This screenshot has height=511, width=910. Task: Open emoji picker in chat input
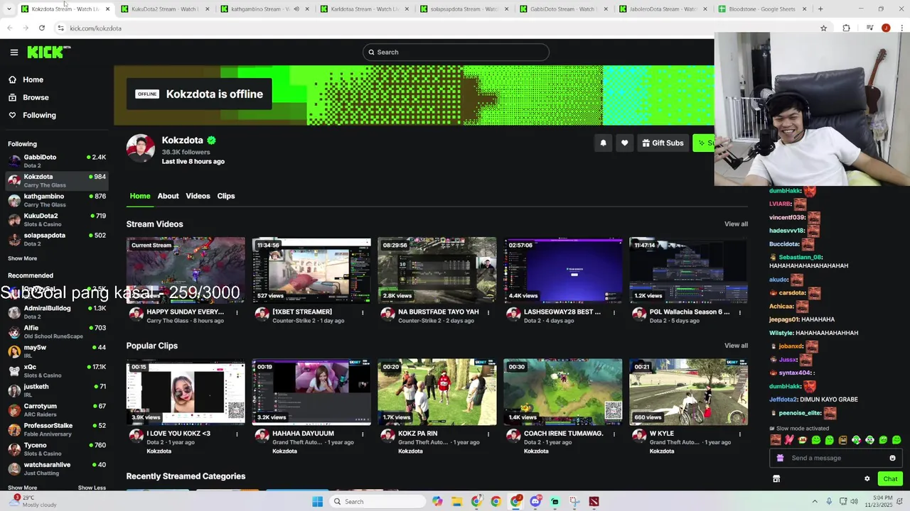pos(892,458)
